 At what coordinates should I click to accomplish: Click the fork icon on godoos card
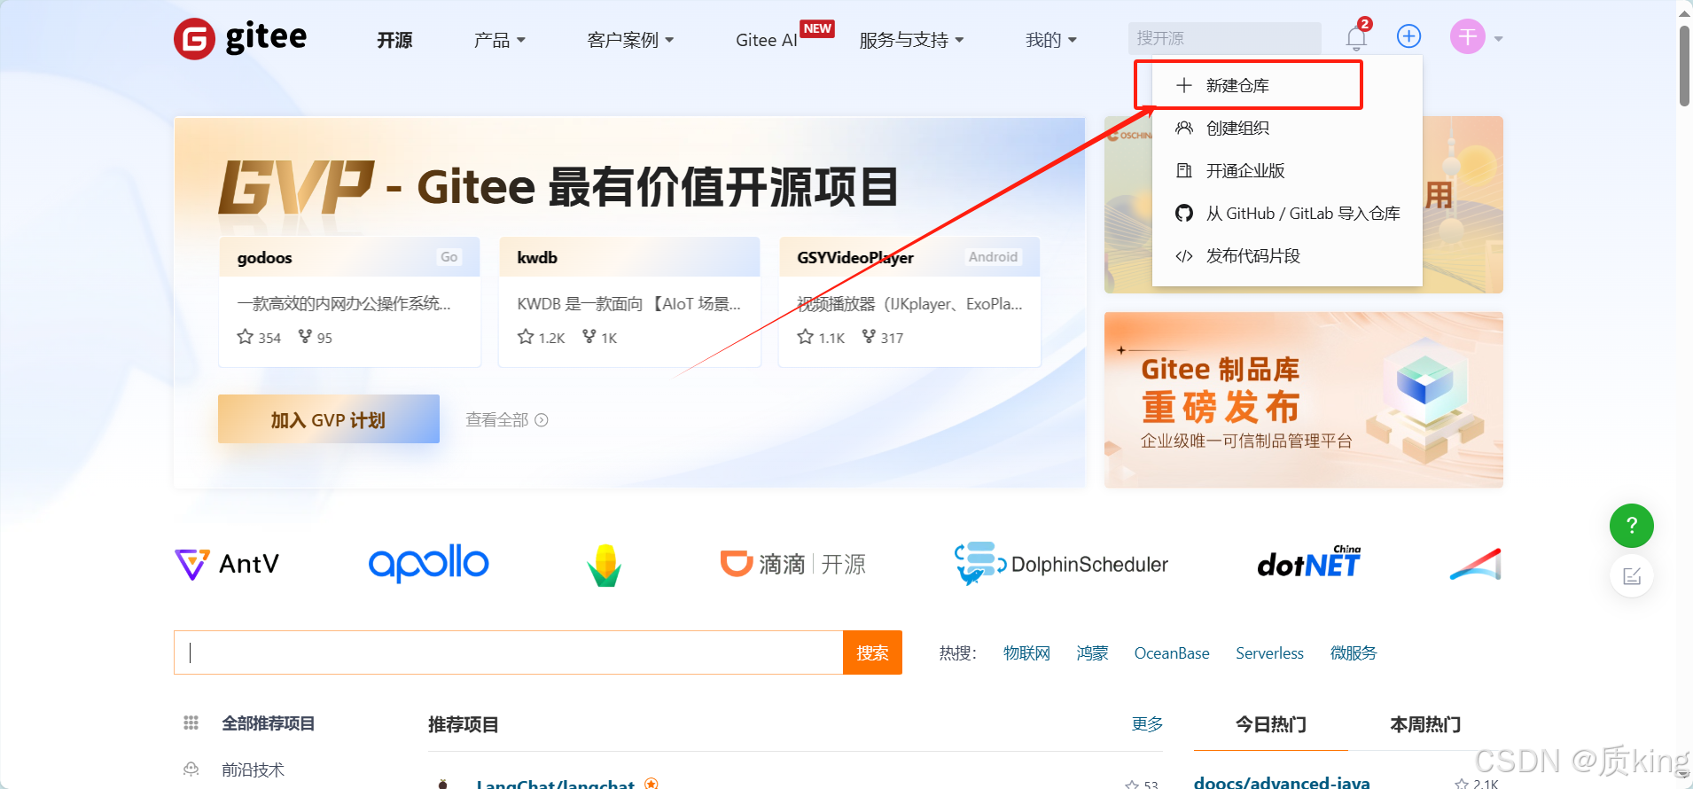(305, 336)
